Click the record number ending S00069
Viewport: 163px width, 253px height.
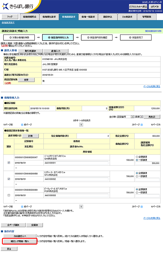tap(26, 190)
